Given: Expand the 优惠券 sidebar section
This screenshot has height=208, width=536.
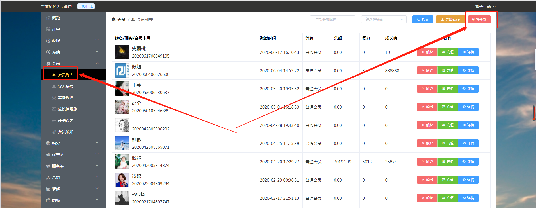Looking at the screenshot, I should click(73, 155).
